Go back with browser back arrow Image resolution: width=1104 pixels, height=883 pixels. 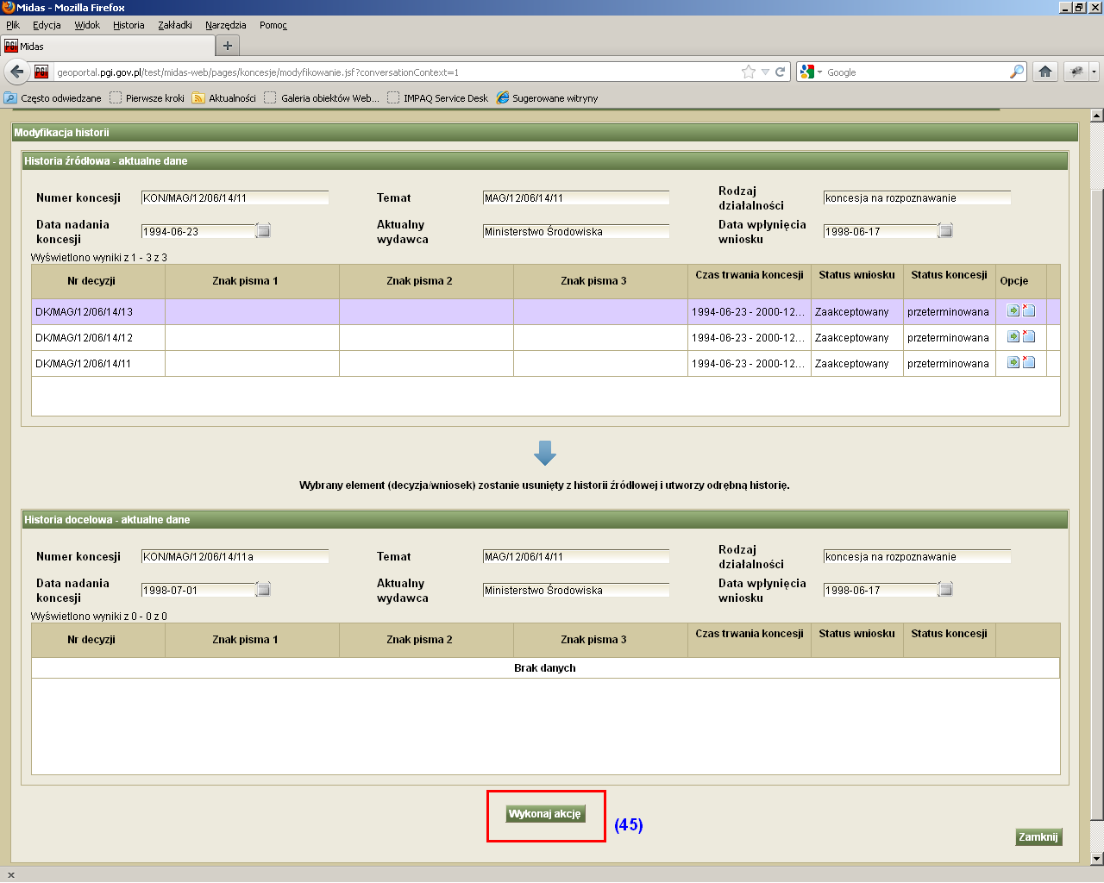16,72
